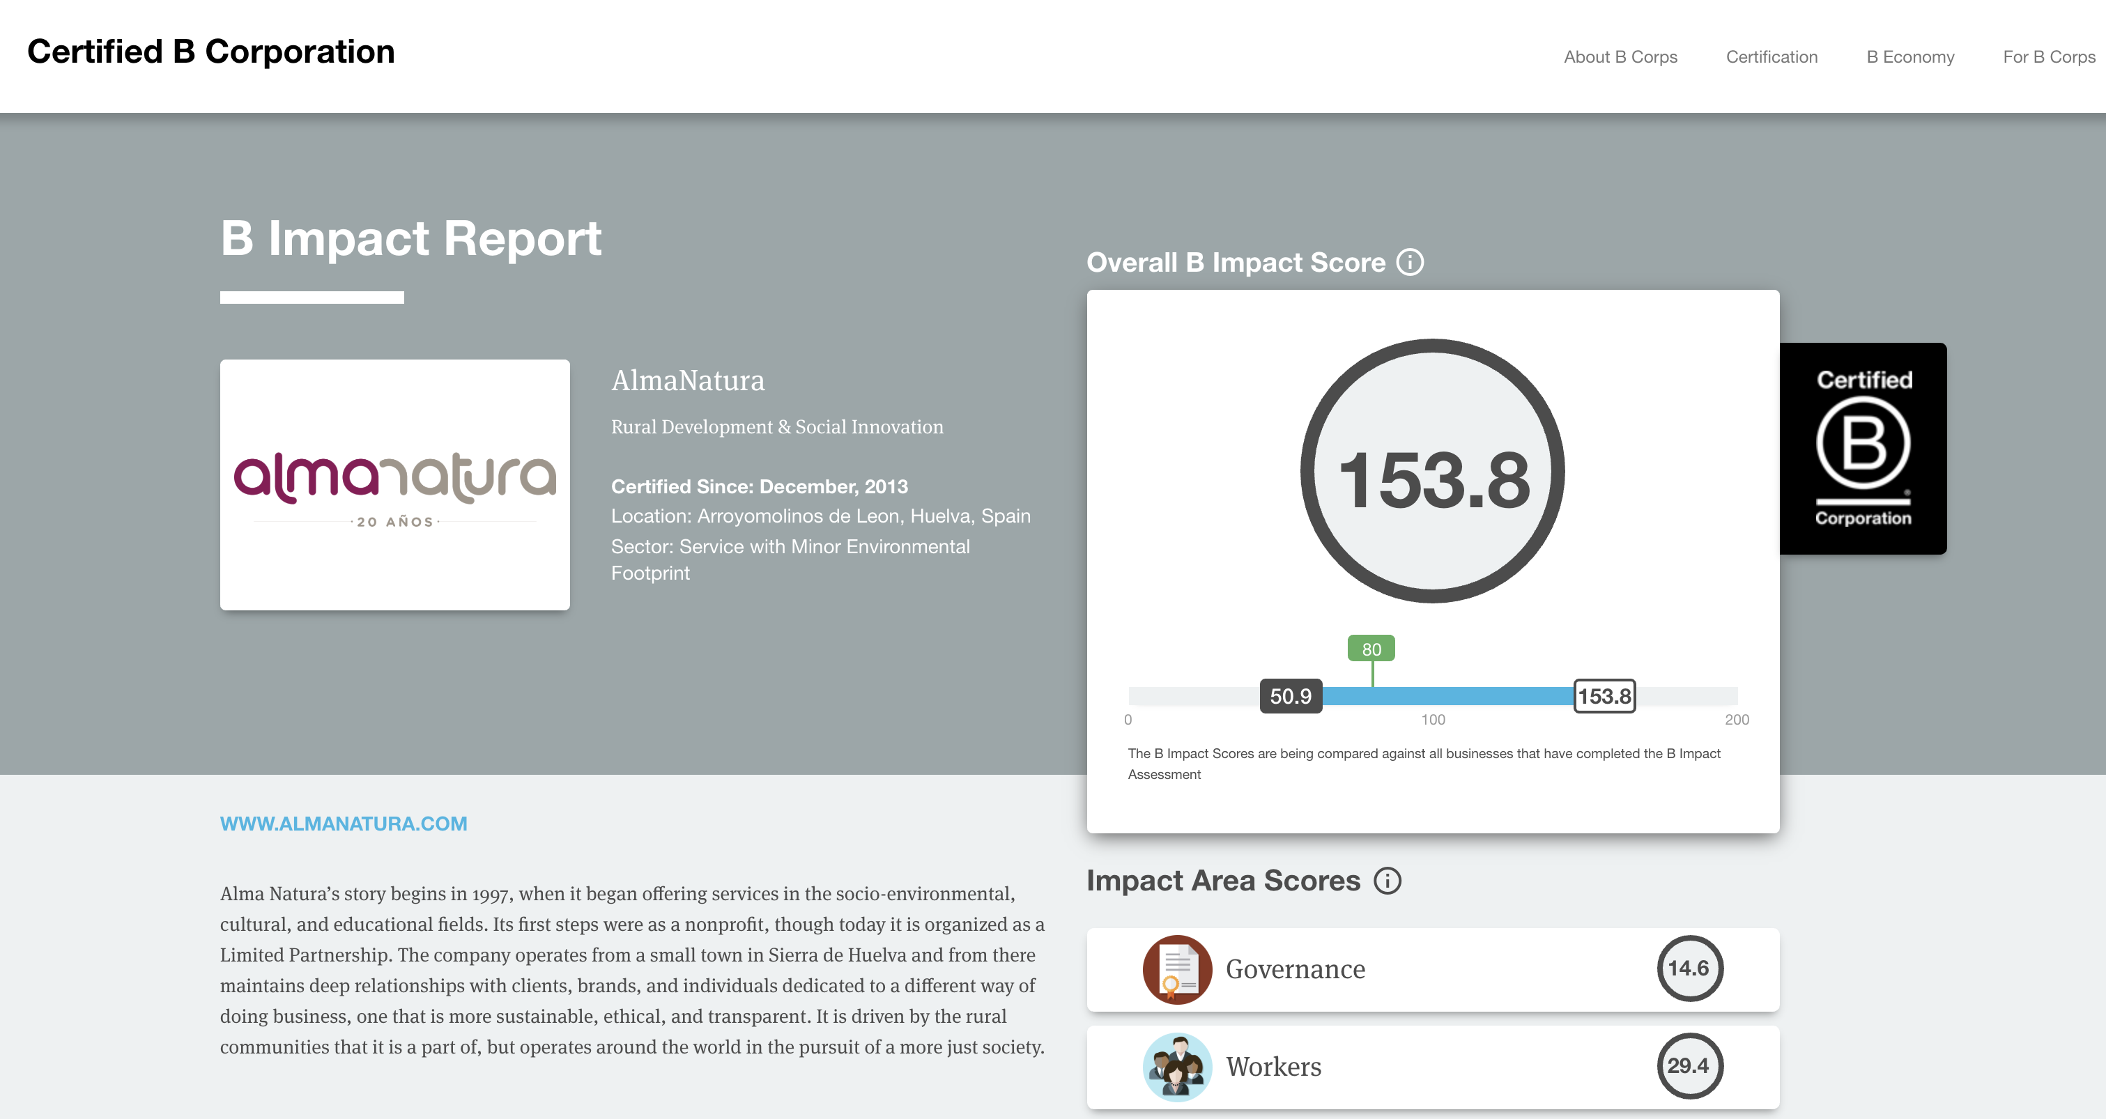Screen dimensions: 2106x1119
Task: Open the Impact Area Scores info icon
Action: point(1387,880)
